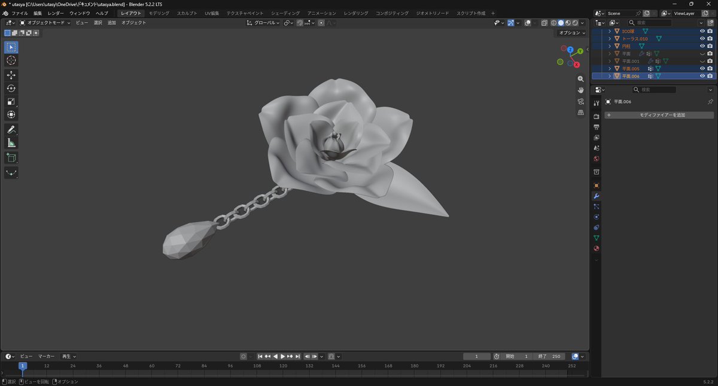The image size is (718, 386).
Task: Switch to the スカルプト workspace tab
Action: 187,13
